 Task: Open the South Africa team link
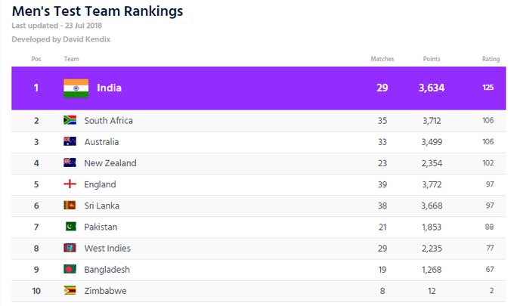coord(109,121)
